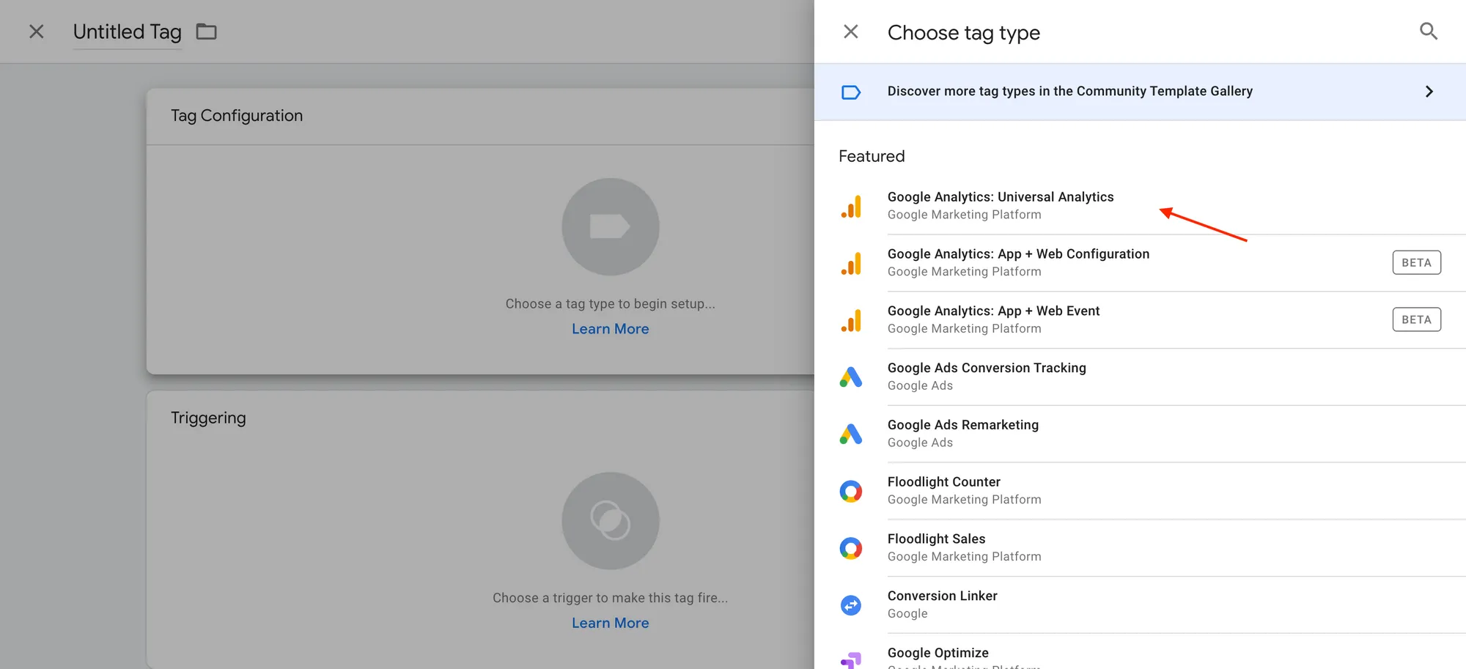Click the Featured section heading
Viewport: 1466px width, 669px height.
point(872,156)
